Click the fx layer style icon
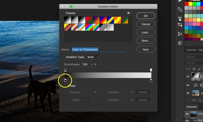This screenshot has height=122, width=203. point(200,100)
